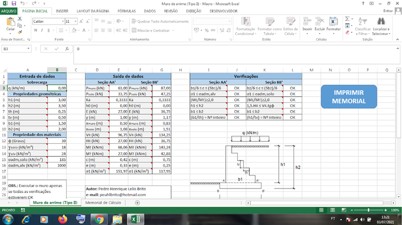Toggle bold (N) formatting
The image size is (402, 225).
click(x=35, y=30)
